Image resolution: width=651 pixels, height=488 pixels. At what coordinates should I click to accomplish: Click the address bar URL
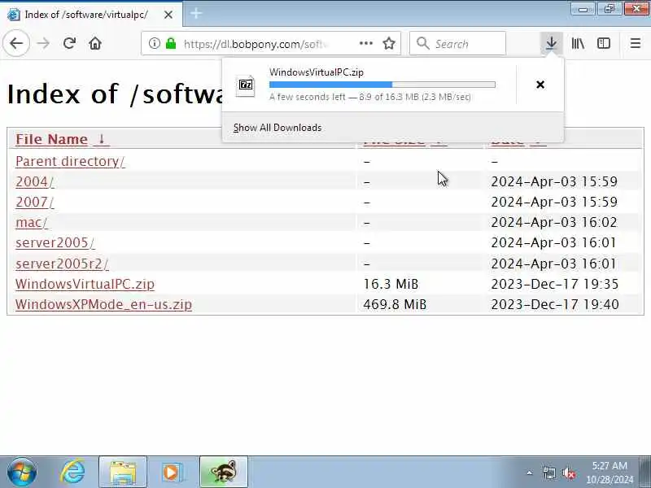(x=256, y=44)
